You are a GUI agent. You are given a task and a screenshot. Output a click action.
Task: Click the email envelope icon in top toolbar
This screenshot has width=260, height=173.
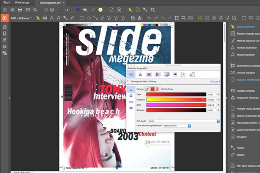coord(28,10)
